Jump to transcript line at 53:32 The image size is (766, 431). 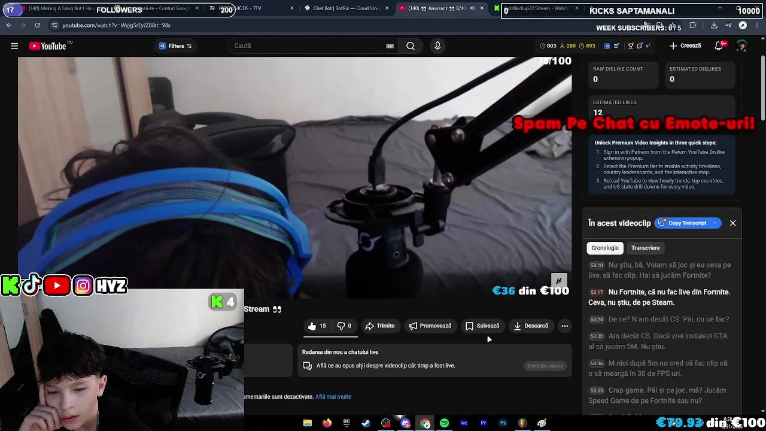point(661,341)
